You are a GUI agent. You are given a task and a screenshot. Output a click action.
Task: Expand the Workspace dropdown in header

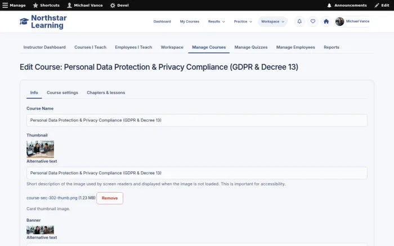272,21
